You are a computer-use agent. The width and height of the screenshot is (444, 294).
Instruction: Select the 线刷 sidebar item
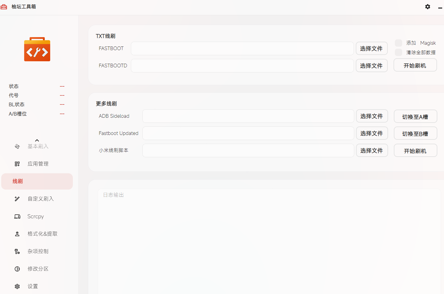point(37,181)
